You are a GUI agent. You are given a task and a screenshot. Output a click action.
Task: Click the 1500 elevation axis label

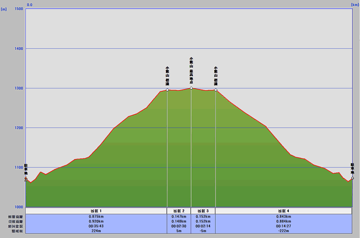click(x=18, y=9)
